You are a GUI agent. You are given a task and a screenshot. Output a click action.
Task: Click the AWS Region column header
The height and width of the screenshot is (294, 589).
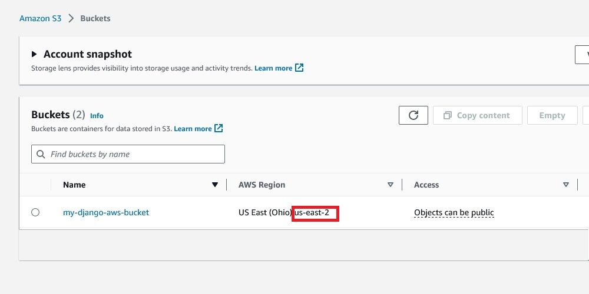(262, 185)
